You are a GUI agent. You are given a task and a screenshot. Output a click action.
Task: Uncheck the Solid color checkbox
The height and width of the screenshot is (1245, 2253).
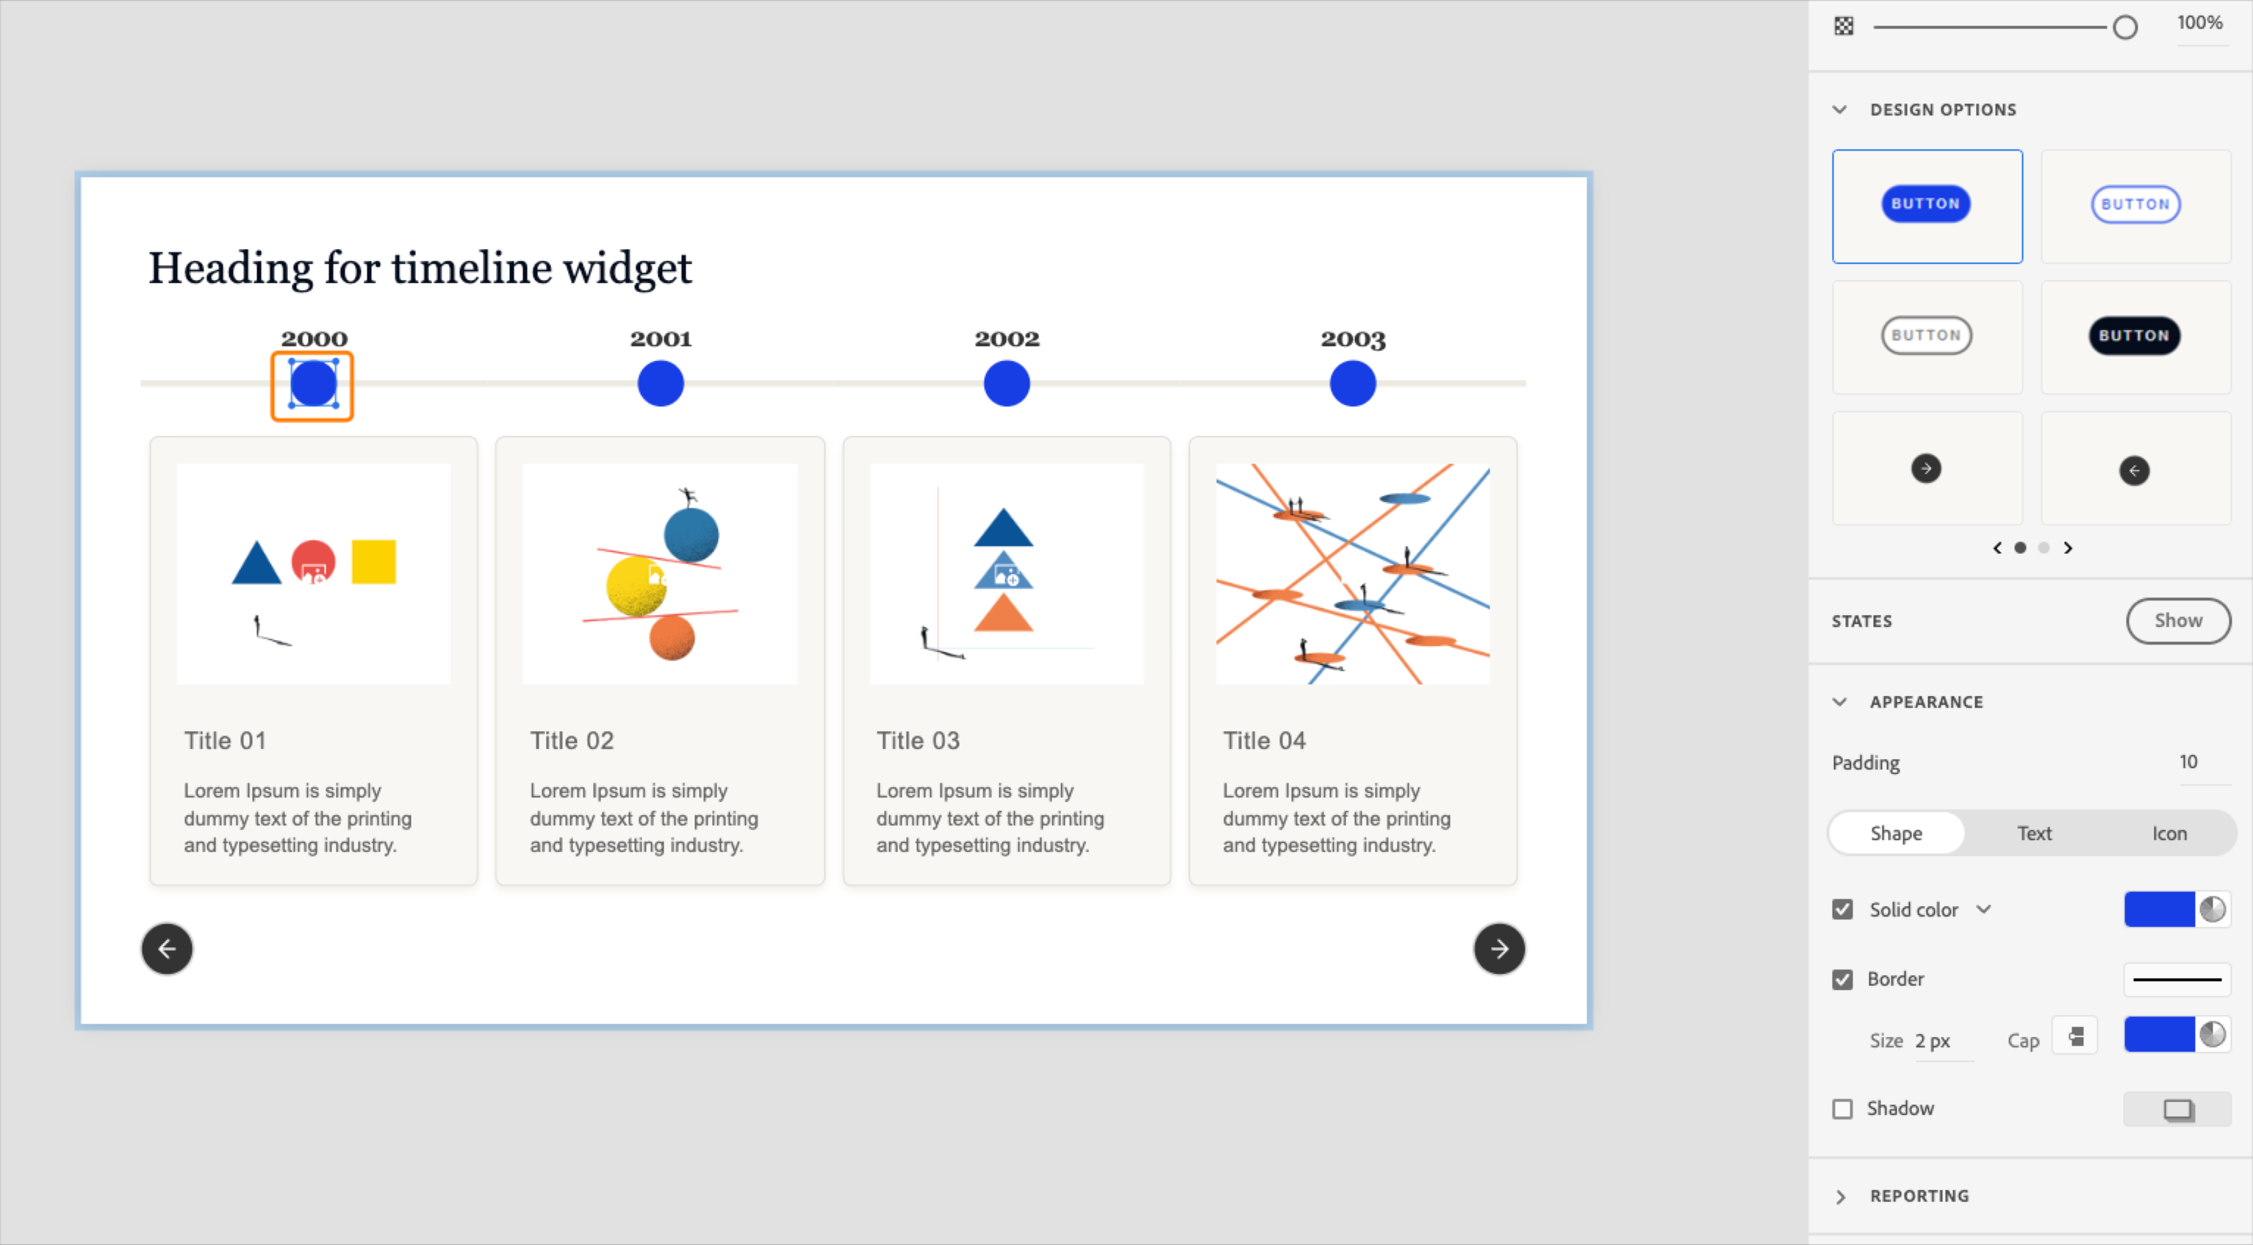(1843, 909)
